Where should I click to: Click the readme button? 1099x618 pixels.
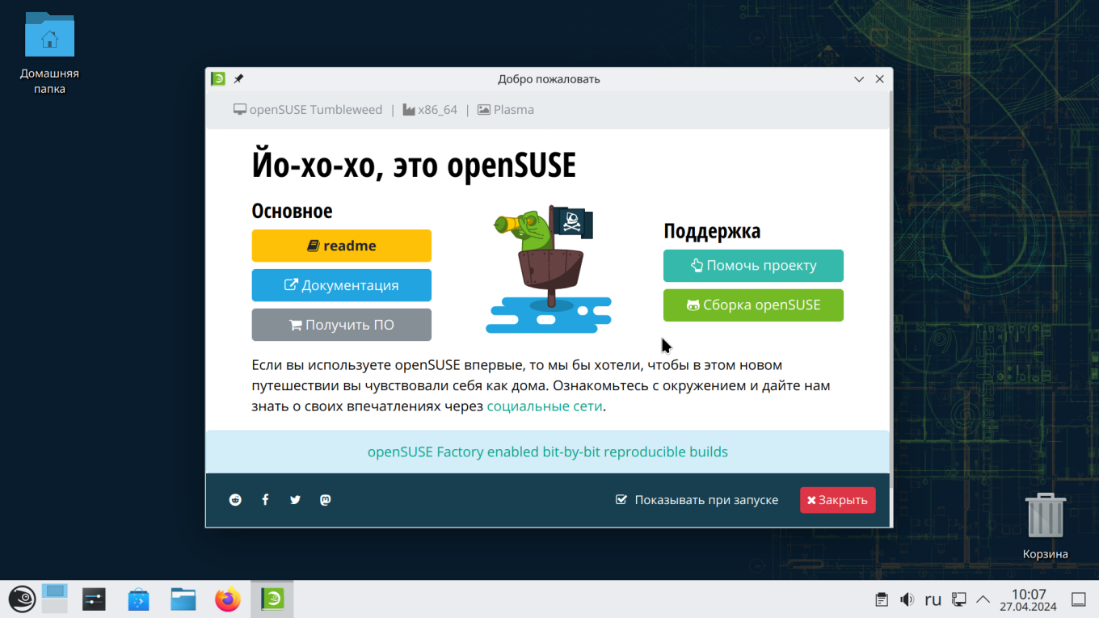(x=342, y=246)
